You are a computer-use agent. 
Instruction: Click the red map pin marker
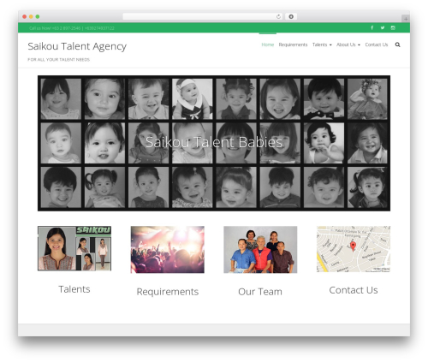click(x=353, y=246)
